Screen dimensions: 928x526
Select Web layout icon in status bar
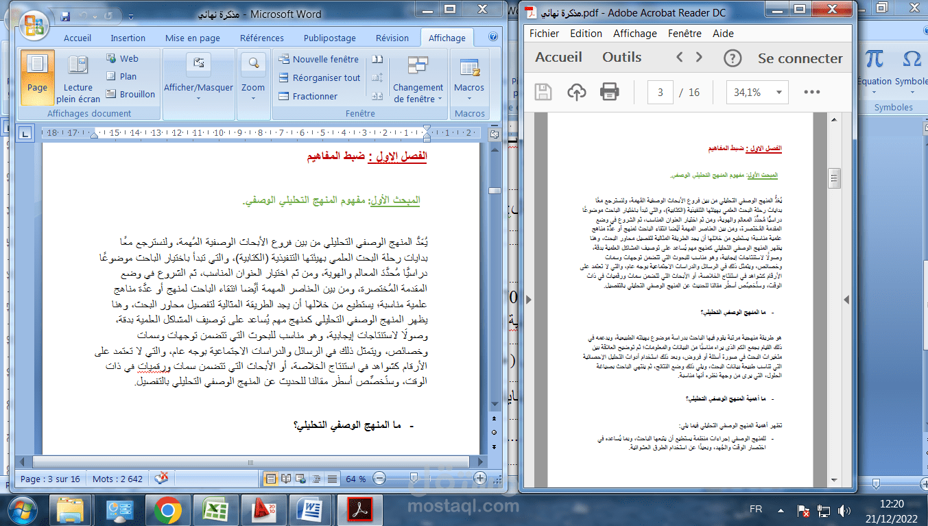[301, 478]
